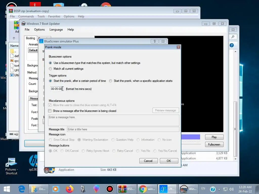Switch to Chrome taskbar button
The width and height of the screenshot is (259, 194).
147,189
